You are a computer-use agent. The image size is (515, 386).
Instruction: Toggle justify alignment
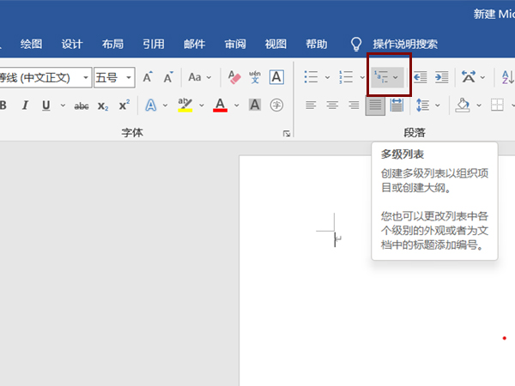[375, 106]
